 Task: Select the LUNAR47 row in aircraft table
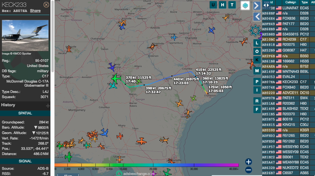289,8
